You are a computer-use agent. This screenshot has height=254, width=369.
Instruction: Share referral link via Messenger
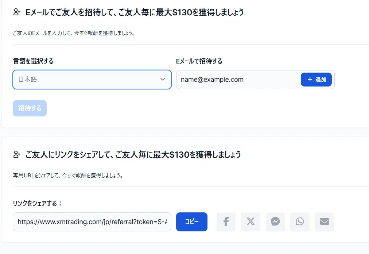tap(275, 222)
